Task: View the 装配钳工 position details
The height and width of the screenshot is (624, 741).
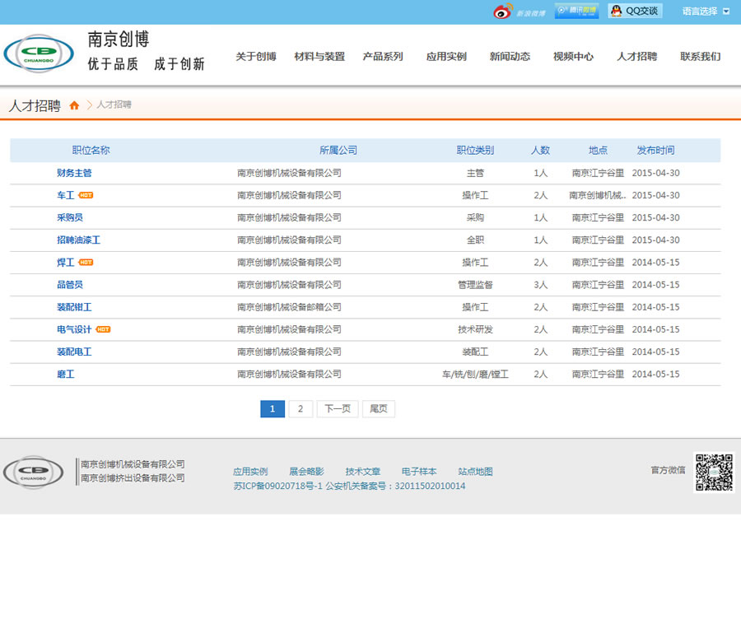Action: point(74,307)
